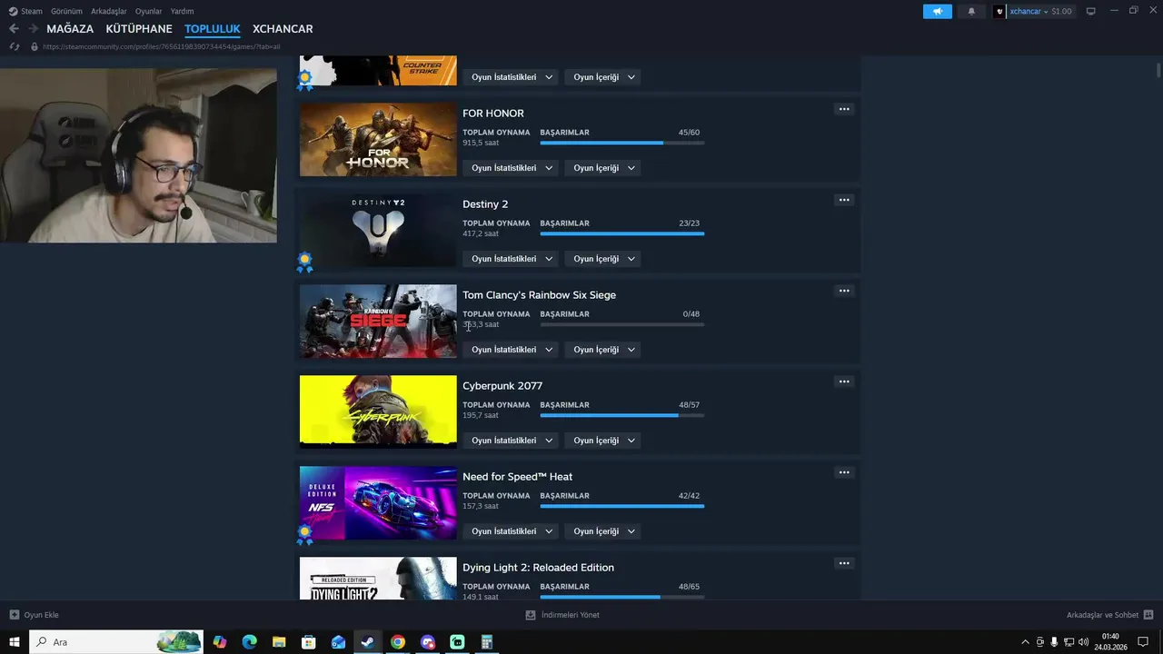
Task: Open Arkadaşlar ve Sohbet
Action: coord(1109,615)
